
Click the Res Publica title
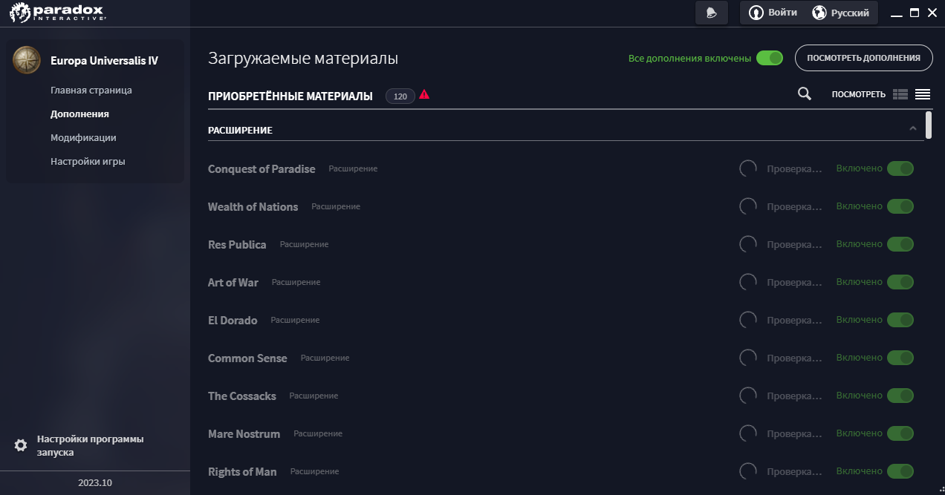coord(237,244)
